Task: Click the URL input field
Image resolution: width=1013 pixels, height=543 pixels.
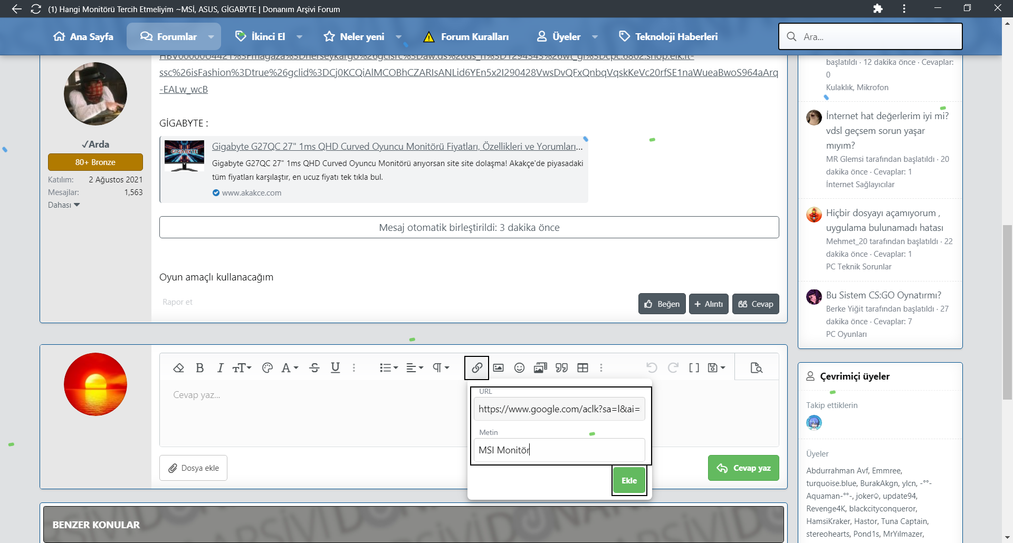Action: click(x=559, y=409)
